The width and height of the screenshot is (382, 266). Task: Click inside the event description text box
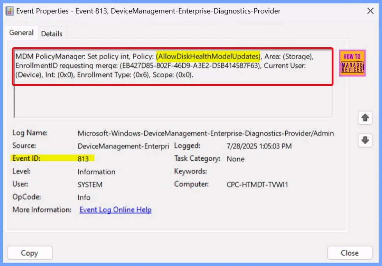tap(174, 84)
